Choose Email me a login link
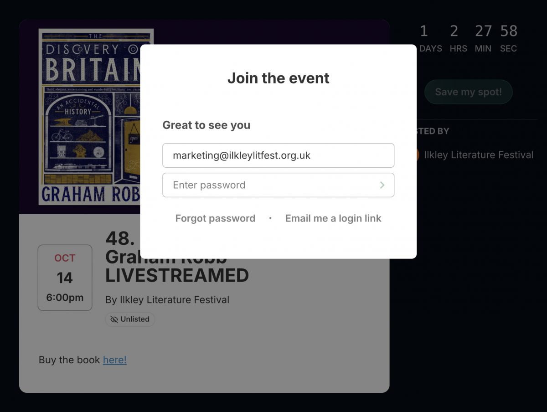The width and height of the screenshot is (547, 412). [333, 218]
